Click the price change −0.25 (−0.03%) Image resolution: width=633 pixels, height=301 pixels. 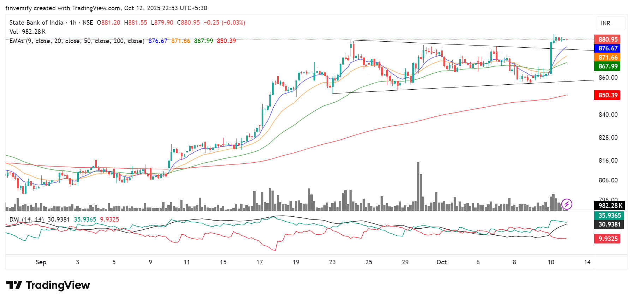coord(225,23)
